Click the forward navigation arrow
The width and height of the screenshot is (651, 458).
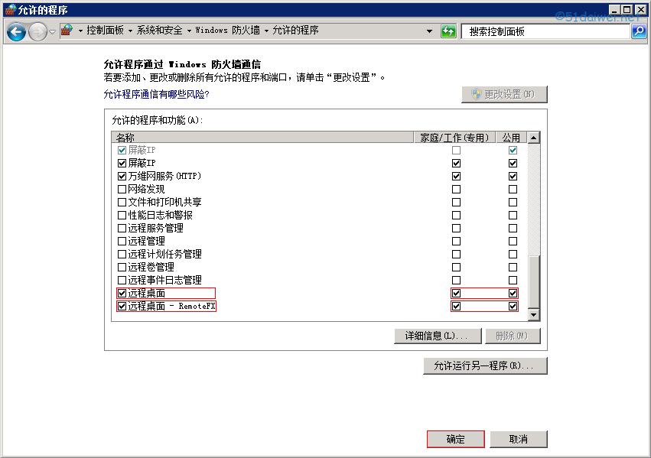tap(37, 31)
